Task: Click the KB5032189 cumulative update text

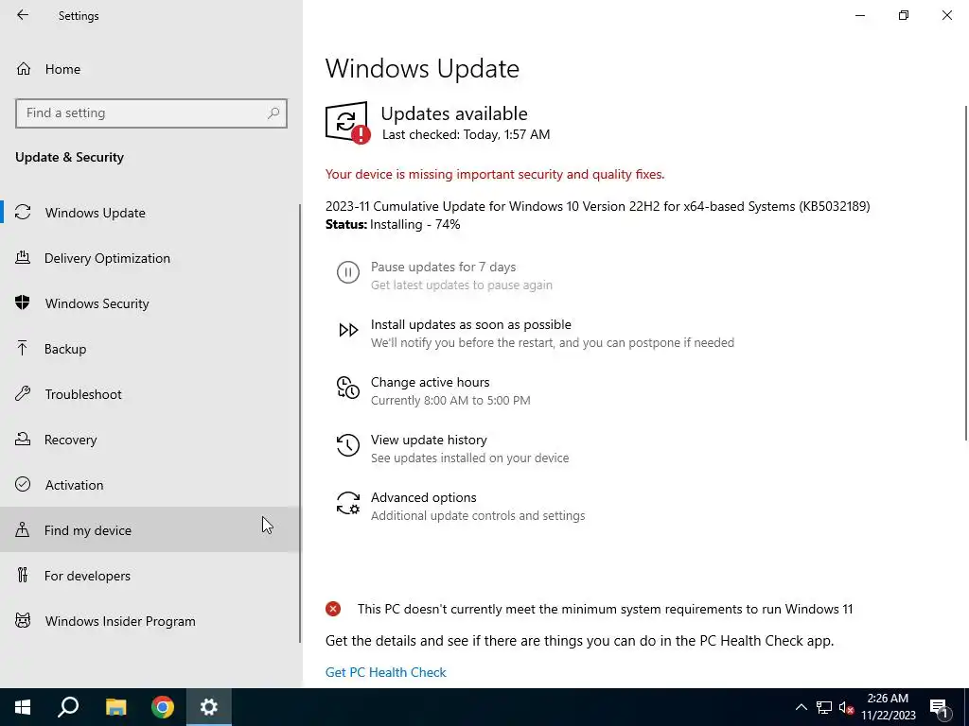Action: point(598,206)
